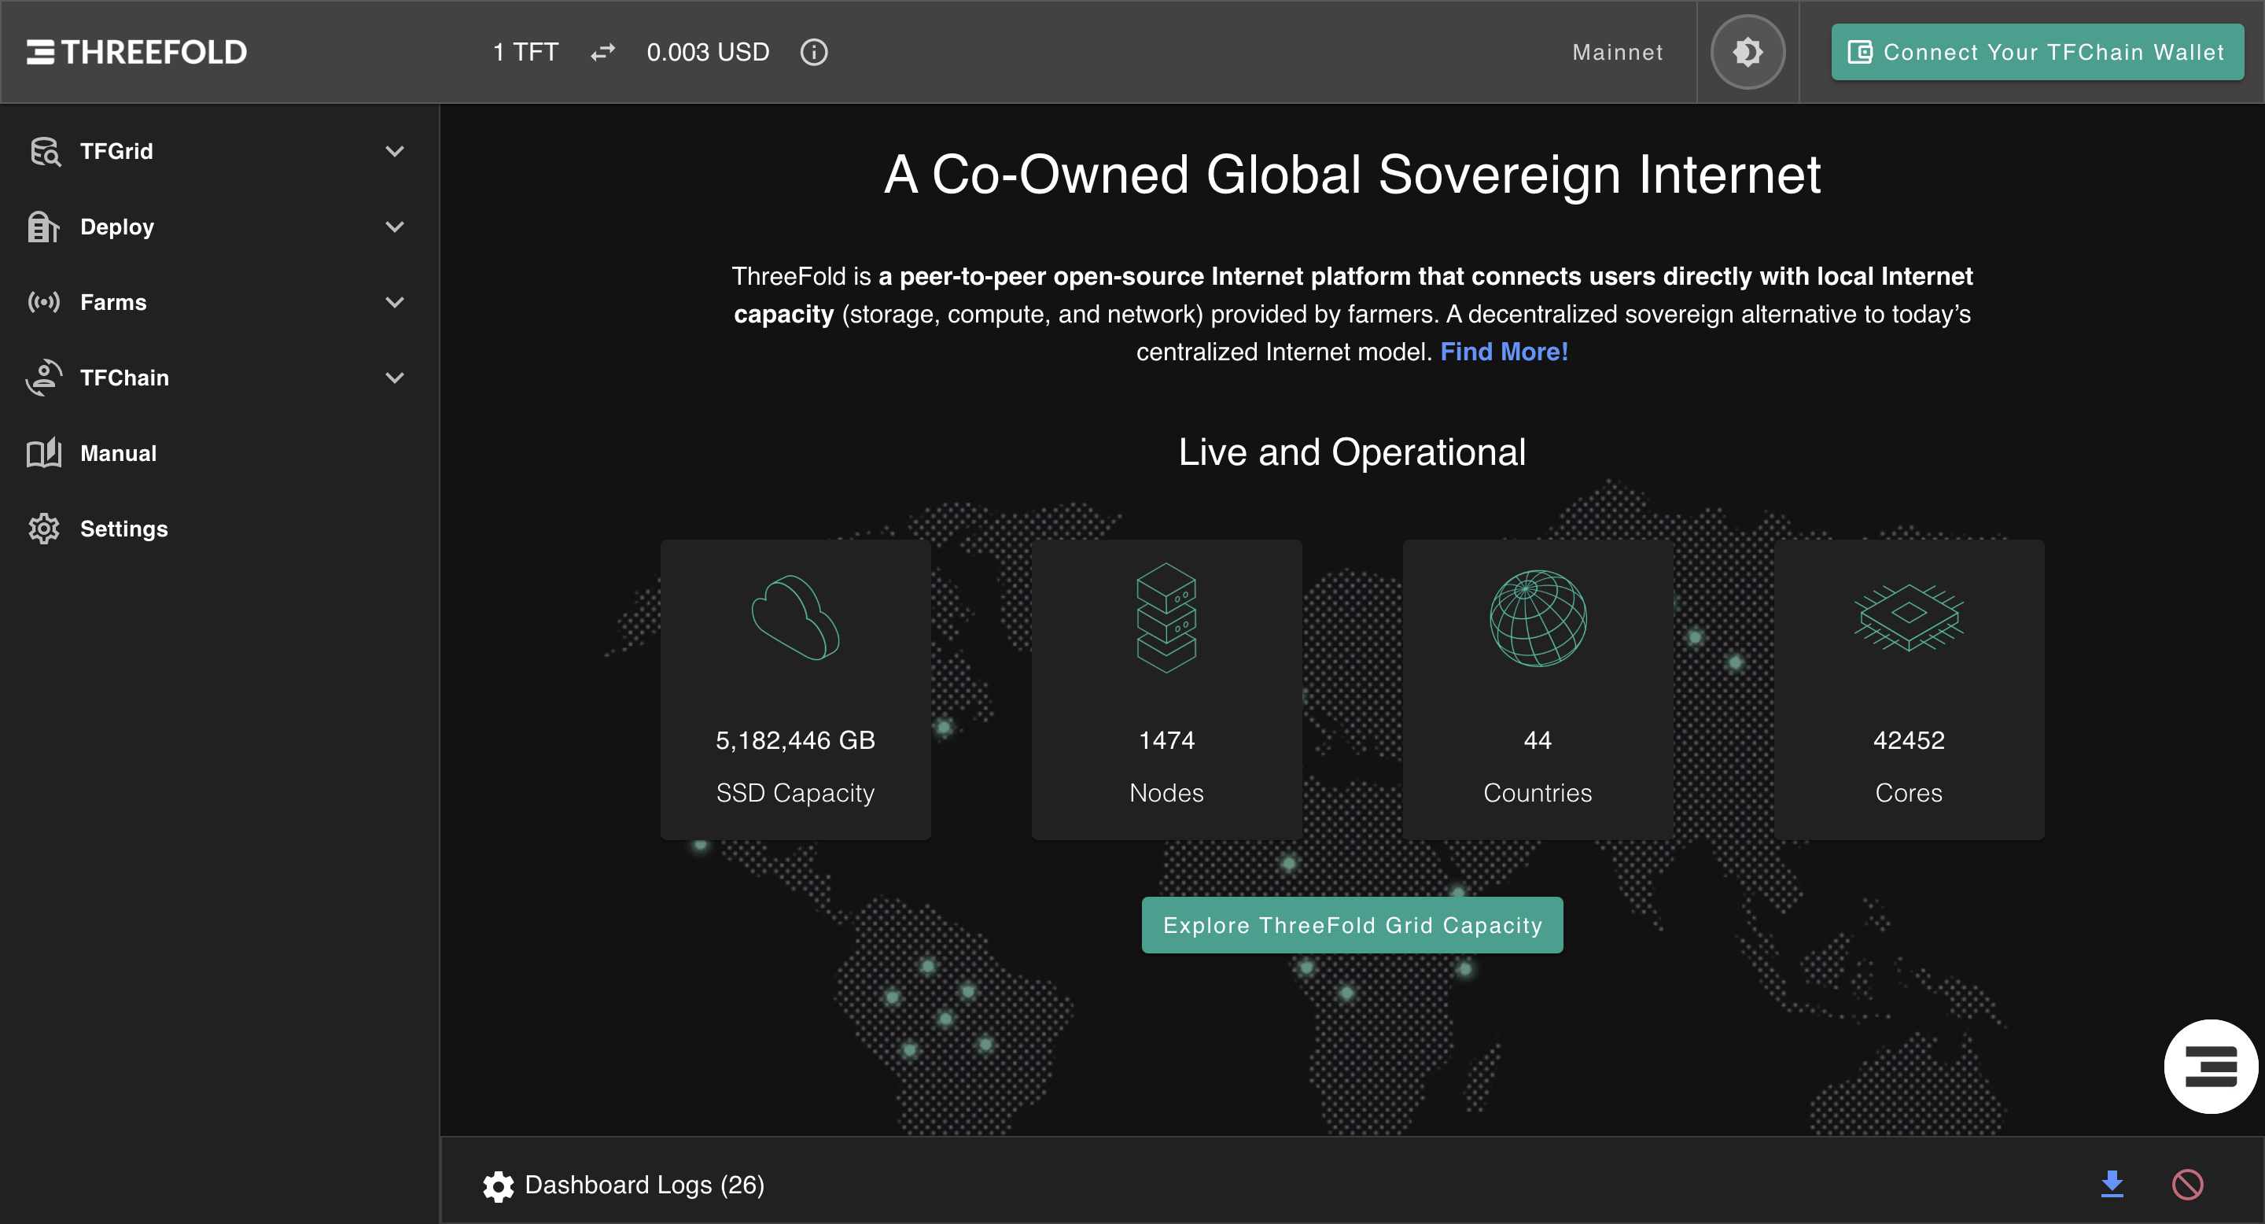Swap TFT and USD price direction

click(602, 52)
